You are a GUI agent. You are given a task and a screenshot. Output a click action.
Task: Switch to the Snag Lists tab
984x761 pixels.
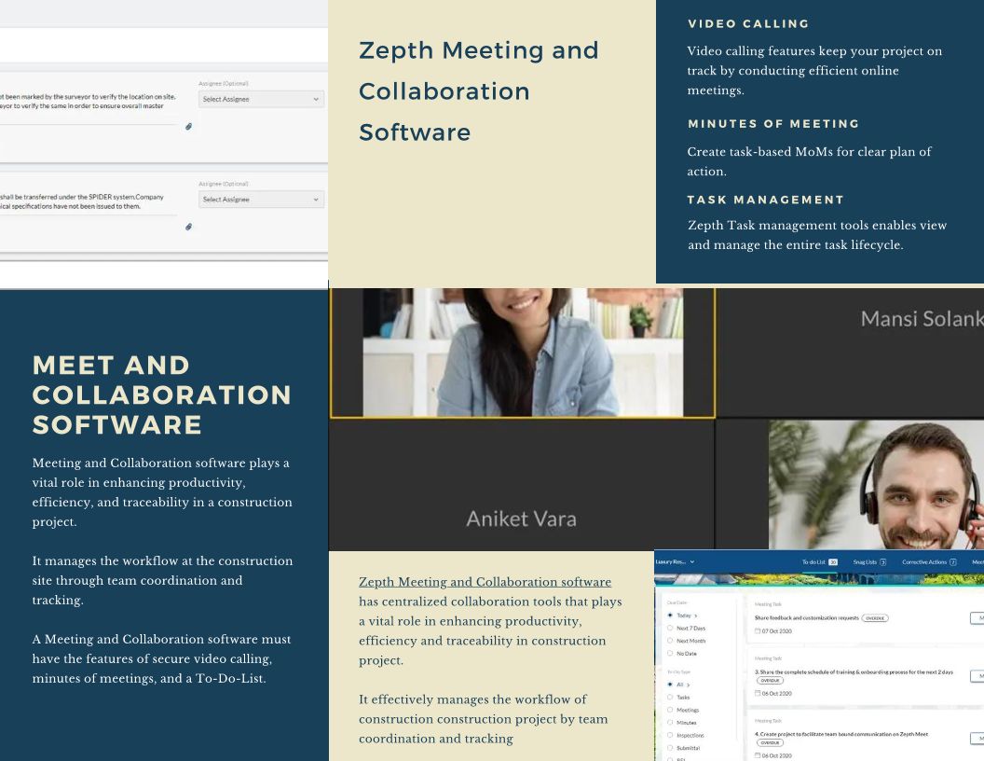(x=865, y=562)
